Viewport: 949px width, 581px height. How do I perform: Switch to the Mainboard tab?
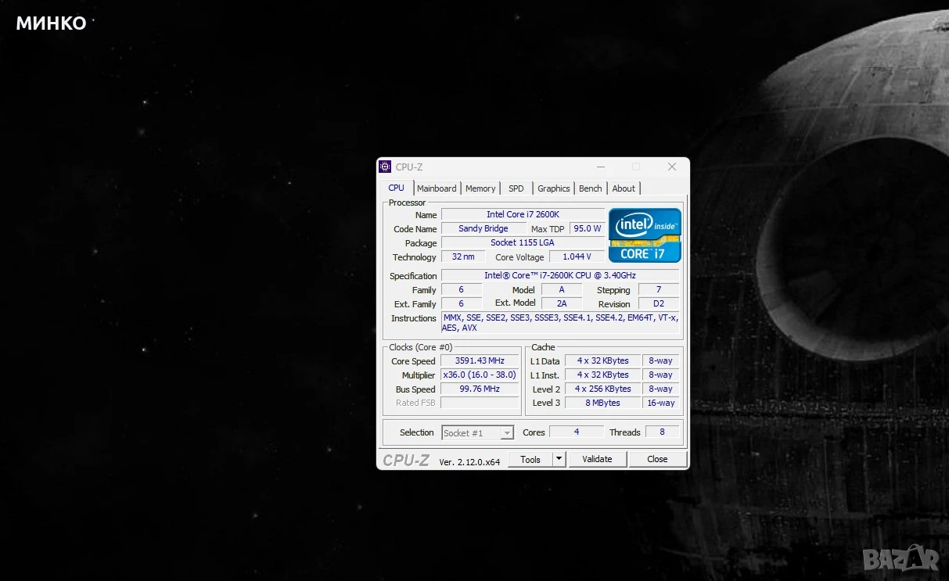(437, 188)
